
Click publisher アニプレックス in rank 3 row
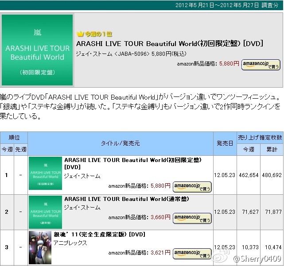[x=70, y=243]
